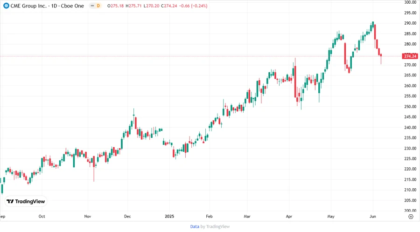420x232 pixels.
Task: Click the change value −0.66 (−0.24%)
Action: pyautogui.click(x=193, y=6)
